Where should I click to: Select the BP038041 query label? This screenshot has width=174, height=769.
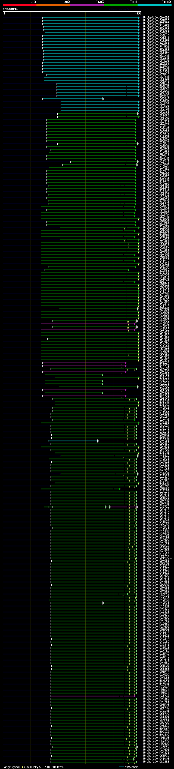click(10, 9)
